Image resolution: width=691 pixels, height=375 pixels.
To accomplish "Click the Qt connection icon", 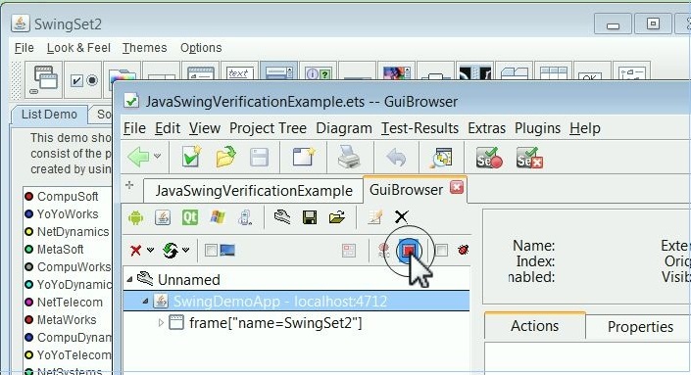I will click(x=190, y=217).
